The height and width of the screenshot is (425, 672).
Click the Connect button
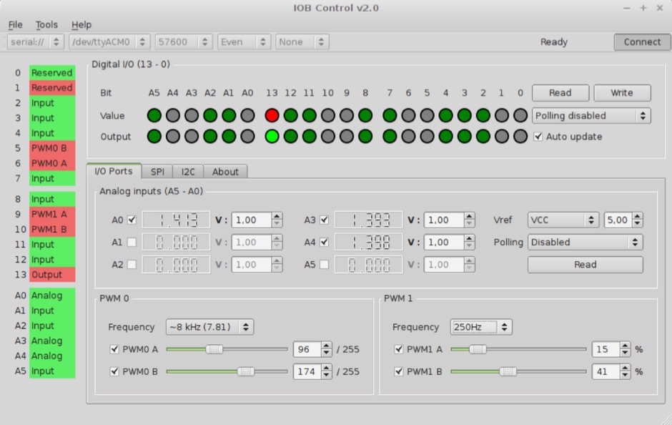coord(641,41)
